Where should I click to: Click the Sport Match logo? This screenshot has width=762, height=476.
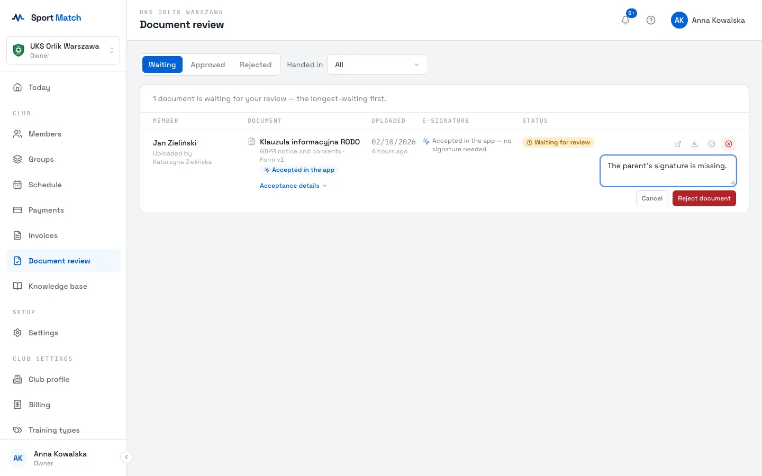(46, 17)
